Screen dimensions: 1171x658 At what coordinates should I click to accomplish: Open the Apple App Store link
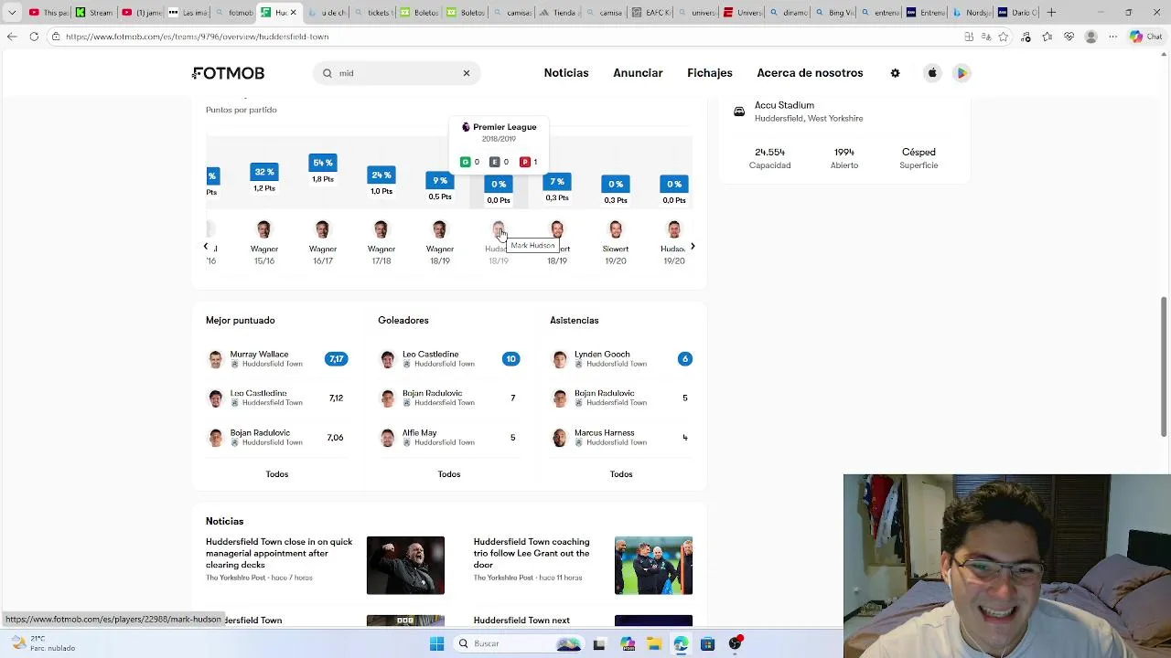coord(932,73)
